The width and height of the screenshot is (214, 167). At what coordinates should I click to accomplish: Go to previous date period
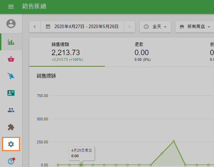pyautogui.click(x=35, y=27)
